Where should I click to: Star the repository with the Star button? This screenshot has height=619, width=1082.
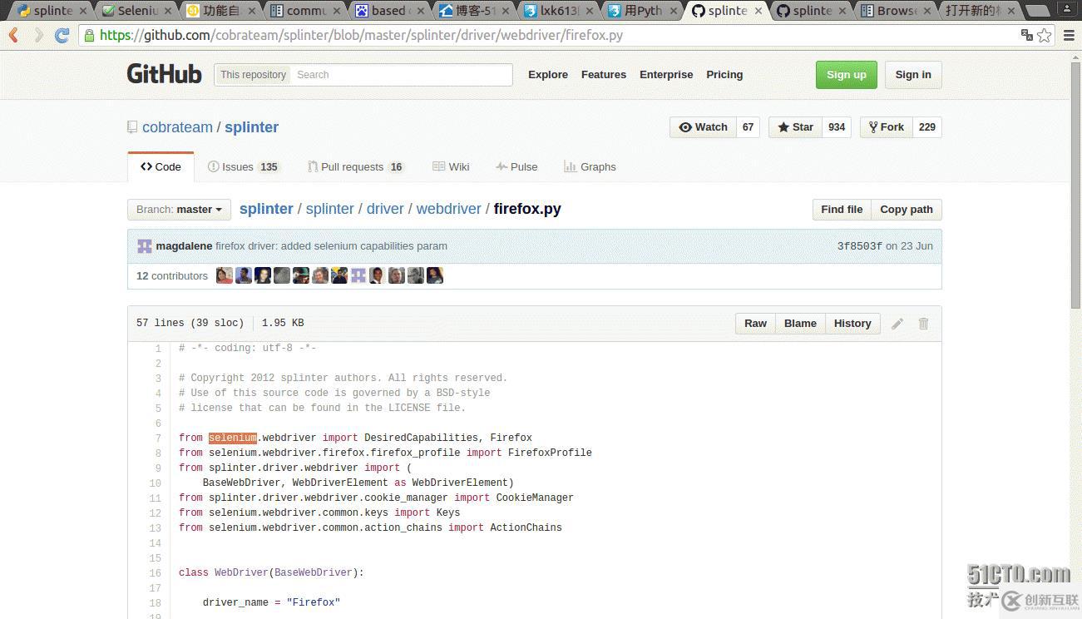click(x=796, y=127)
